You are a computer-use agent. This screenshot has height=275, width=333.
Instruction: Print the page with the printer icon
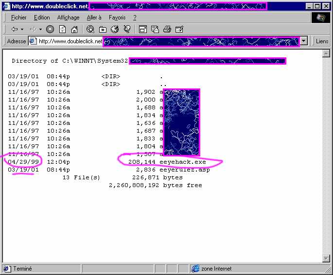(167, 29)
